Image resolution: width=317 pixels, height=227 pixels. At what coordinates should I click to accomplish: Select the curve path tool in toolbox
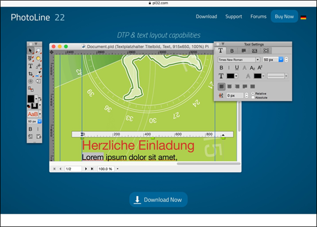[x=38, y=66]
